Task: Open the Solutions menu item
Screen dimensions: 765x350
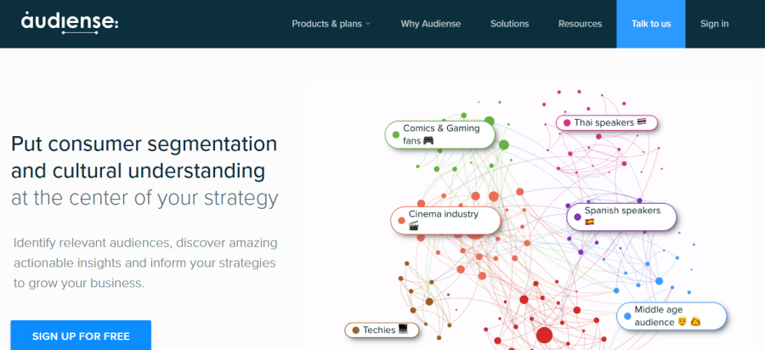Action: [509, 24]
